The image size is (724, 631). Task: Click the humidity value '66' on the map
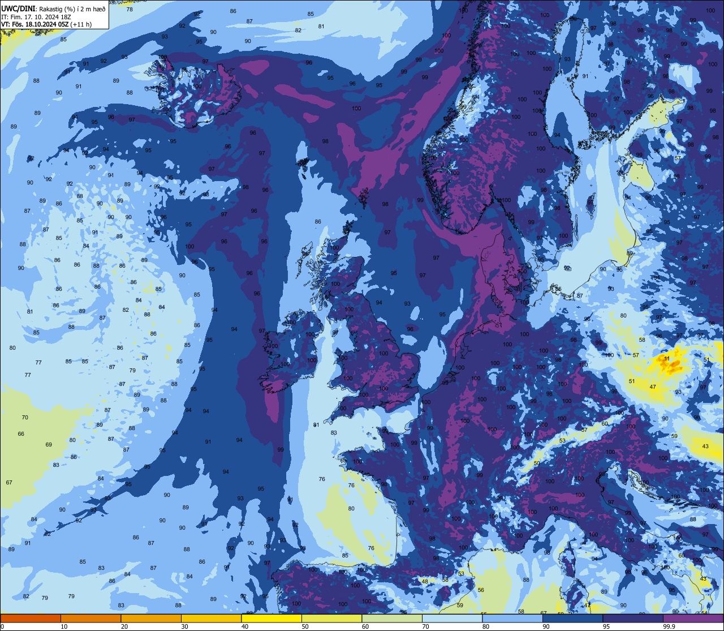click(x=21, y=434)
